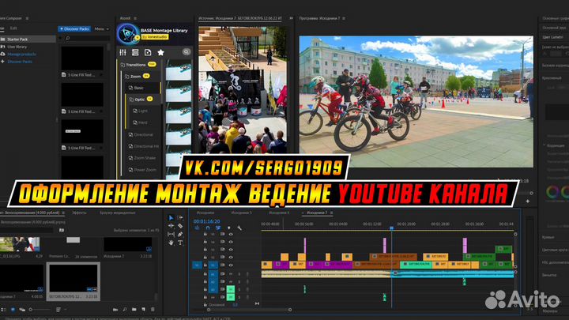569x320 pixels.
Task: Switch to the Браузер медиаданных tab
Action: coord(117,213)
